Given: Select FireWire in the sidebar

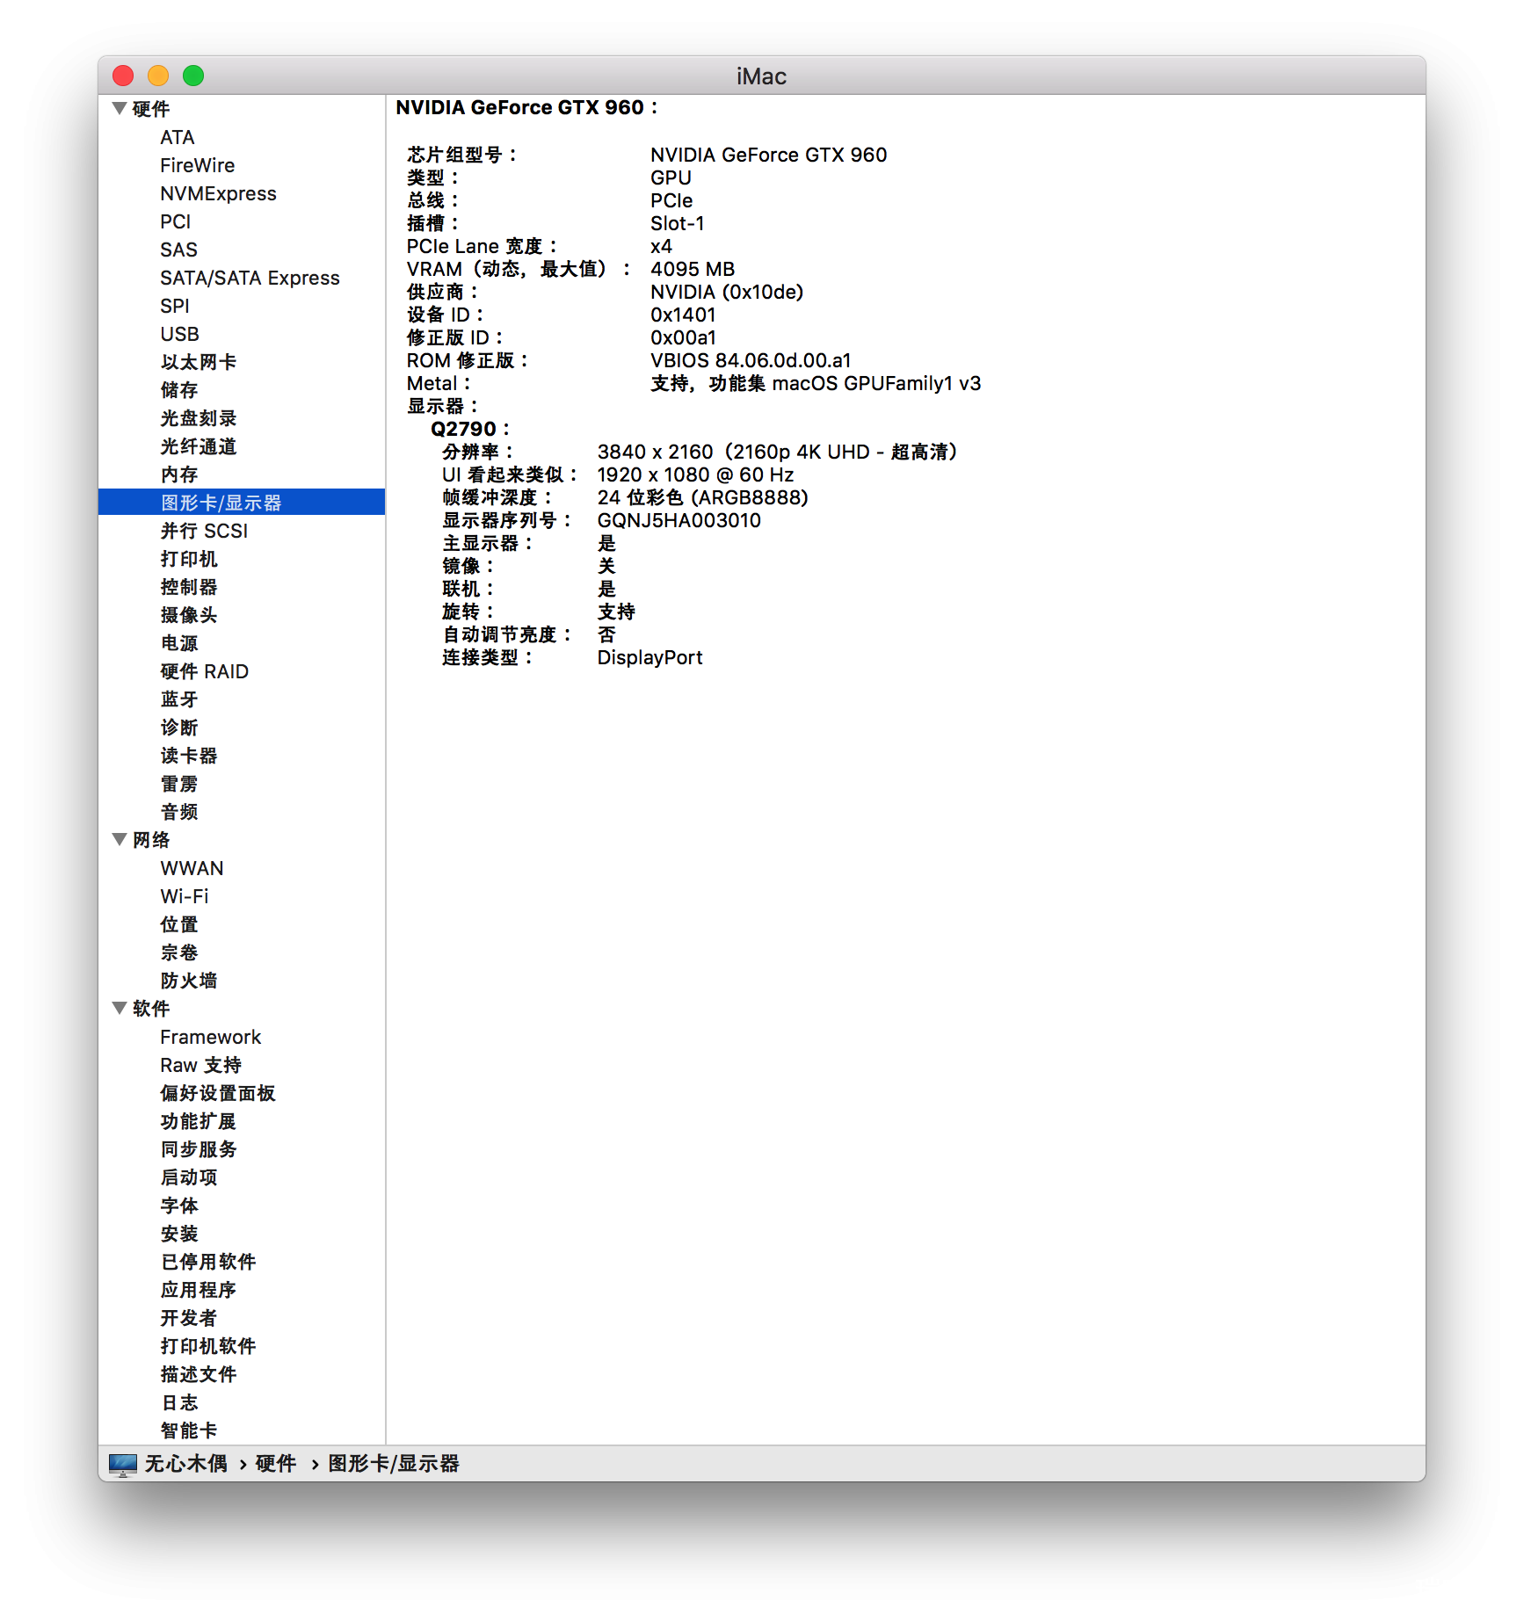Looking at the screenshot, I should (x=198, y=165).
